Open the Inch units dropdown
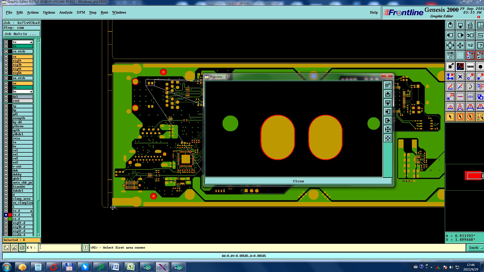 [x=475, y=248]
